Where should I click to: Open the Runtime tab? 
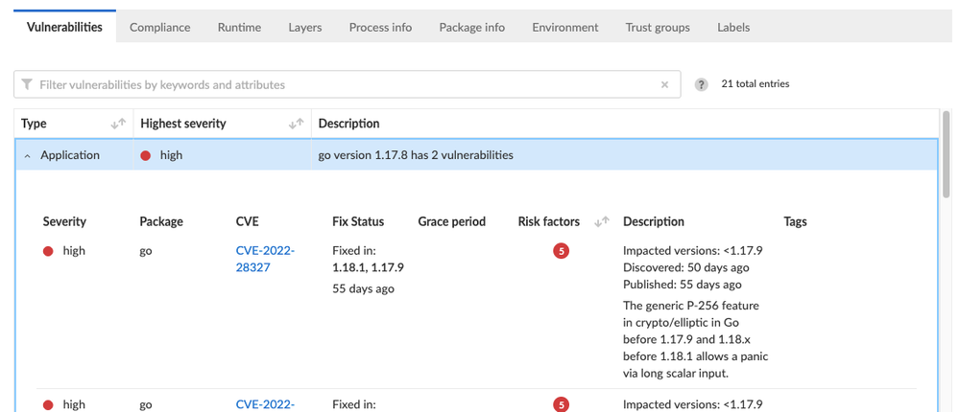tap(239, 27)
